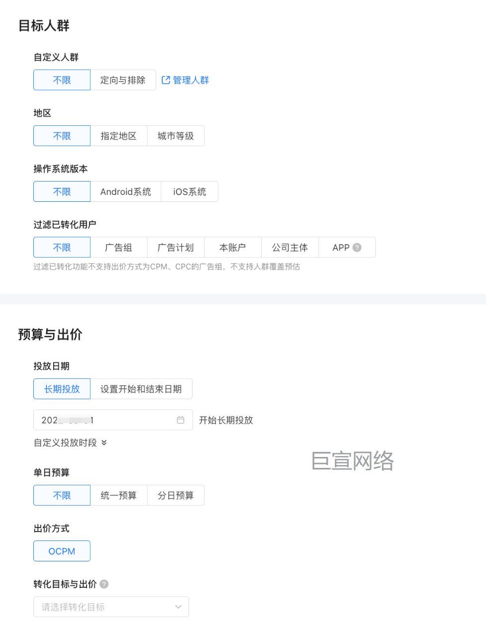
Task: Choose 指定地区 under 地区
Action: pyautogui.click(x=119, y=136)
